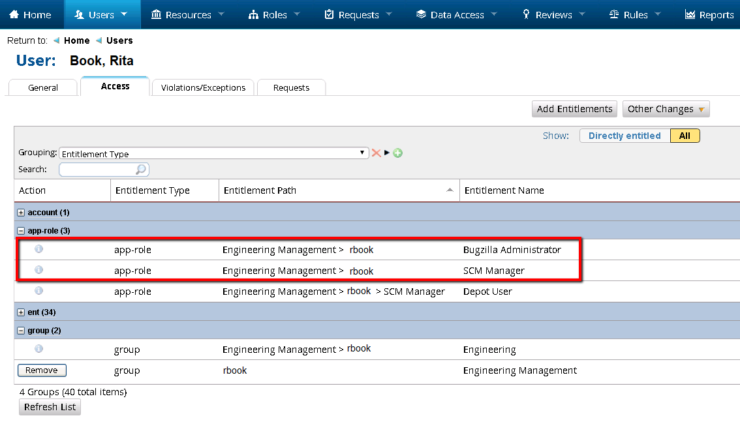Collapse the app-role (3) group
Viewport: 740px width, 435px height.
point(21,231)
